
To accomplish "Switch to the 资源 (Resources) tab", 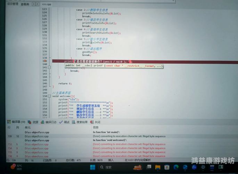I will point(34,122).
